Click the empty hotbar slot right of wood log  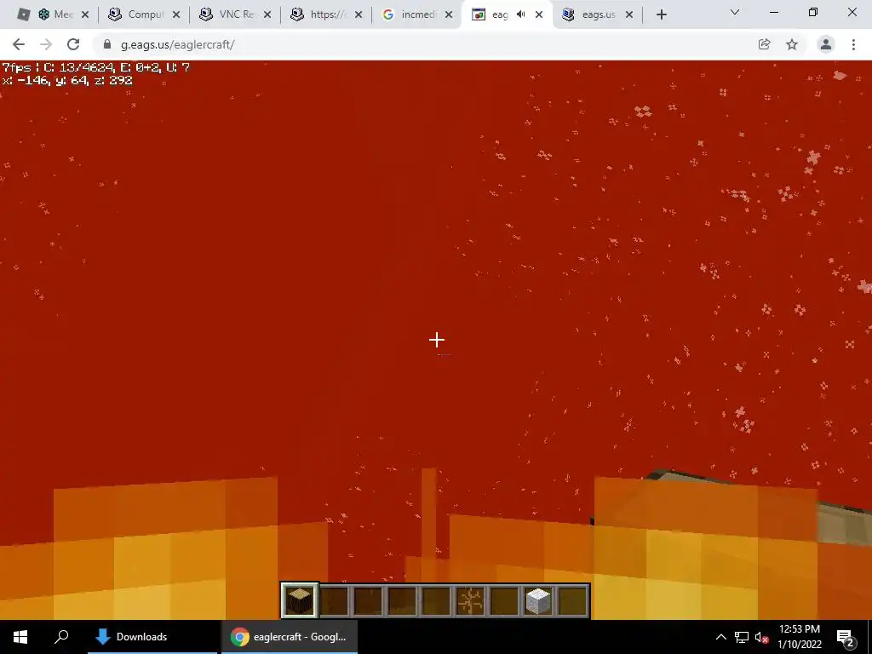(334, 600)
